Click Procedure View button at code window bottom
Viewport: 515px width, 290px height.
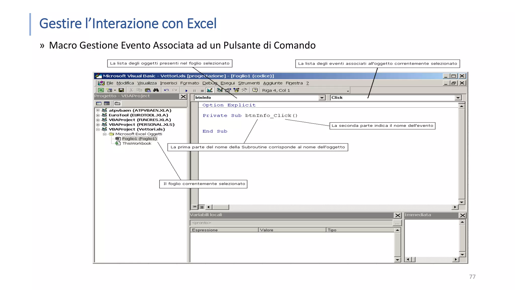click(x=194, y=207)
